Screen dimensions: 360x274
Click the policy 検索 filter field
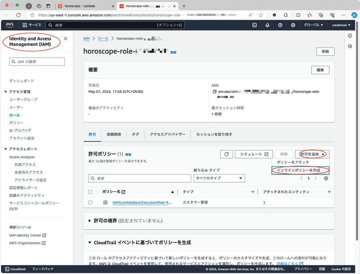point(139,178)
